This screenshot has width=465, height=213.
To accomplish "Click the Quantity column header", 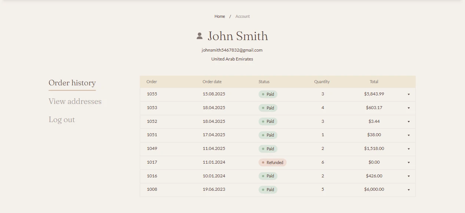I will [x=322, y=82].
